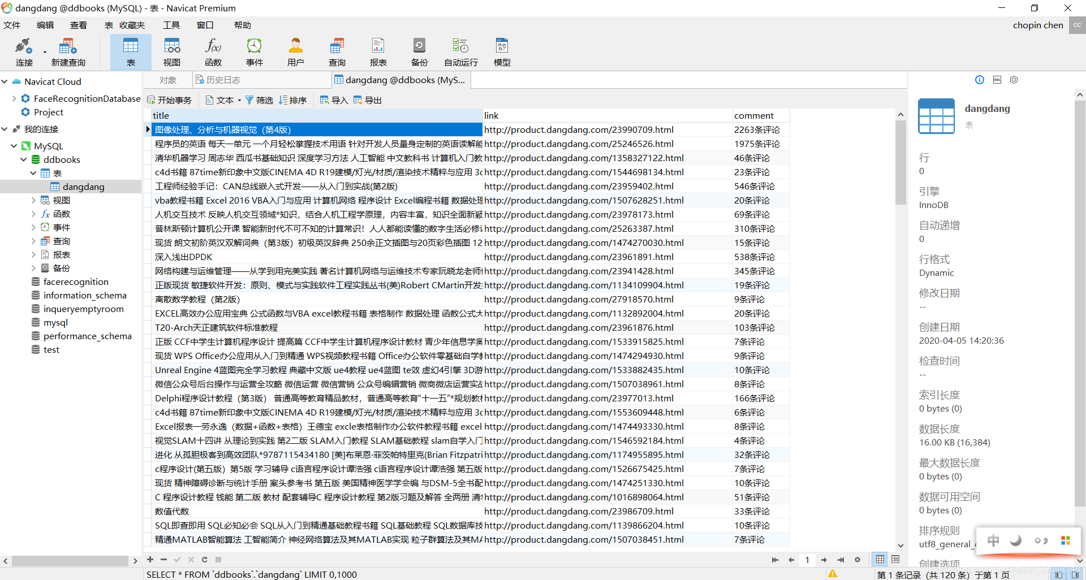Show the DDL icon in right panel

pos(997,80)
